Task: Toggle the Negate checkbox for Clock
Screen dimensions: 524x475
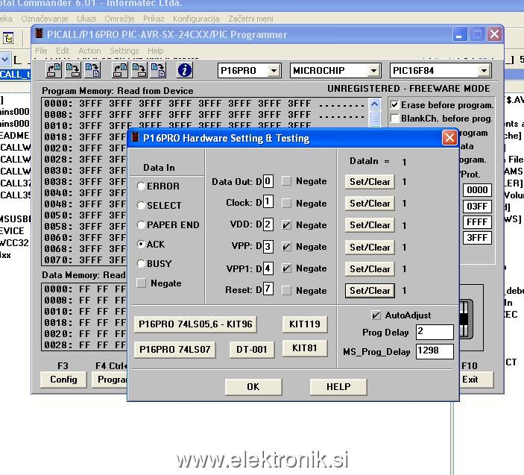Action: point(286,204)
